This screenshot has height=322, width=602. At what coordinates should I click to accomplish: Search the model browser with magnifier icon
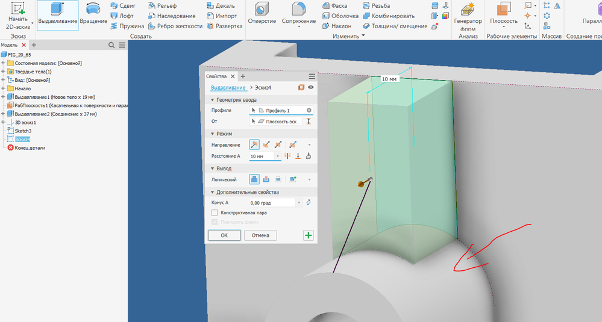111,45
